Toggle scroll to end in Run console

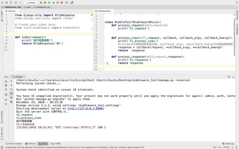(11, 94)
